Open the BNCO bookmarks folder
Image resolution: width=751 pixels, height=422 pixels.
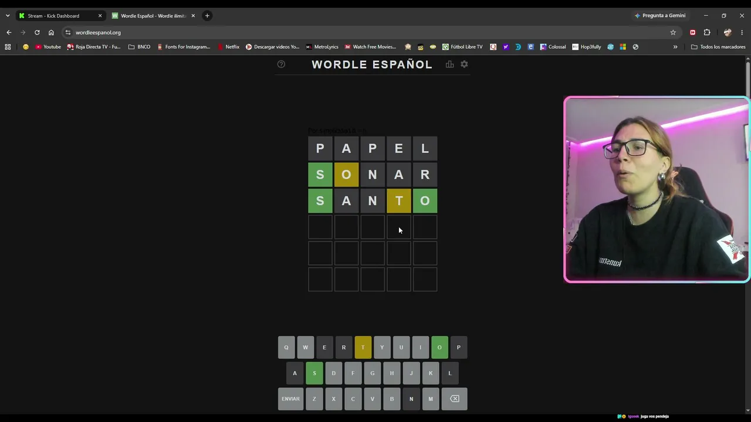[139, 47]
